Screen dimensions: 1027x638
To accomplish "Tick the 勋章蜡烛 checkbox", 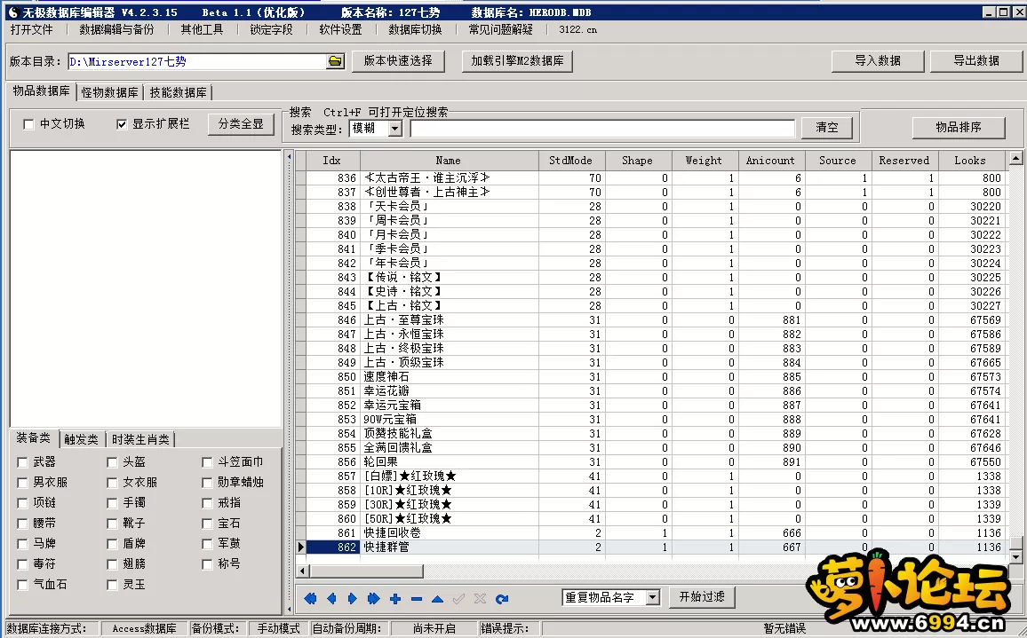I will click(x=207, y=483).
